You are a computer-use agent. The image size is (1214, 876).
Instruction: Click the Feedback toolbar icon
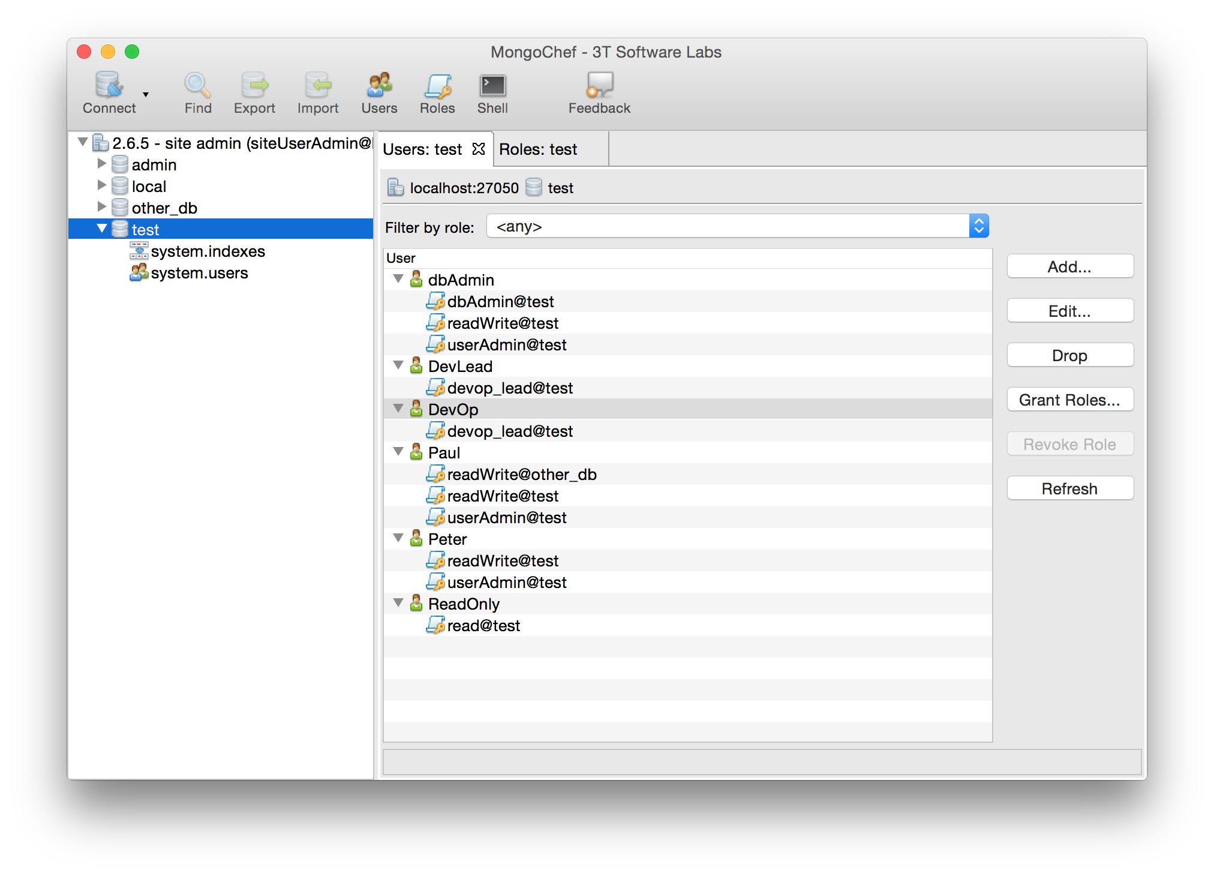click(599, 85)
